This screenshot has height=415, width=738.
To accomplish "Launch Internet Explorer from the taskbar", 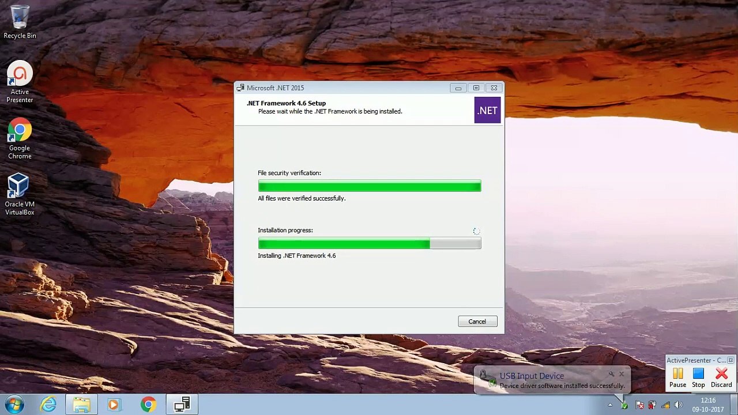I will tap(48, 405).
